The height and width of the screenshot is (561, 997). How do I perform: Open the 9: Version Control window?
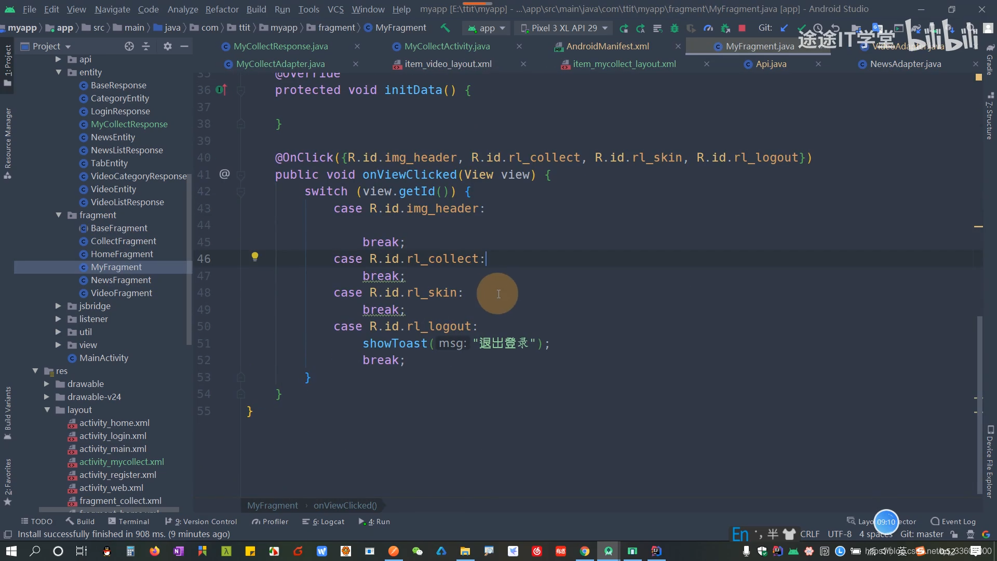pyautogui.click(x=201, y=522)
